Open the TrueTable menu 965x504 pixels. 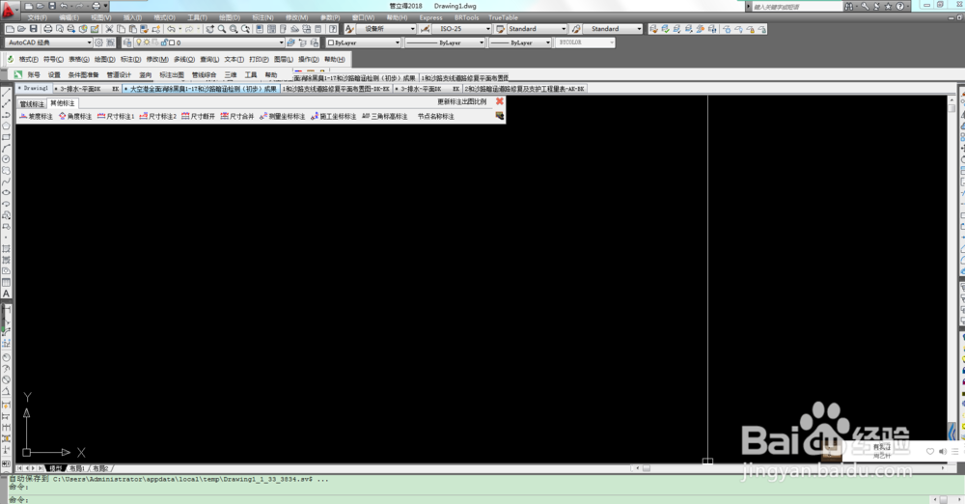(x=503, y=17)
